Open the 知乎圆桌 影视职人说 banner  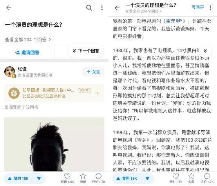tap(54, 93)
